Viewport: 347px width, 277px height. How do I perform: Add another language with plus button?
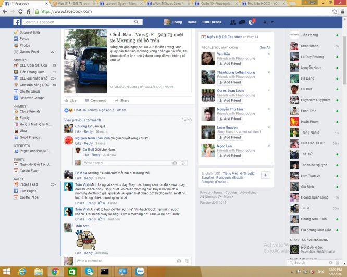[x=266, y=175]
